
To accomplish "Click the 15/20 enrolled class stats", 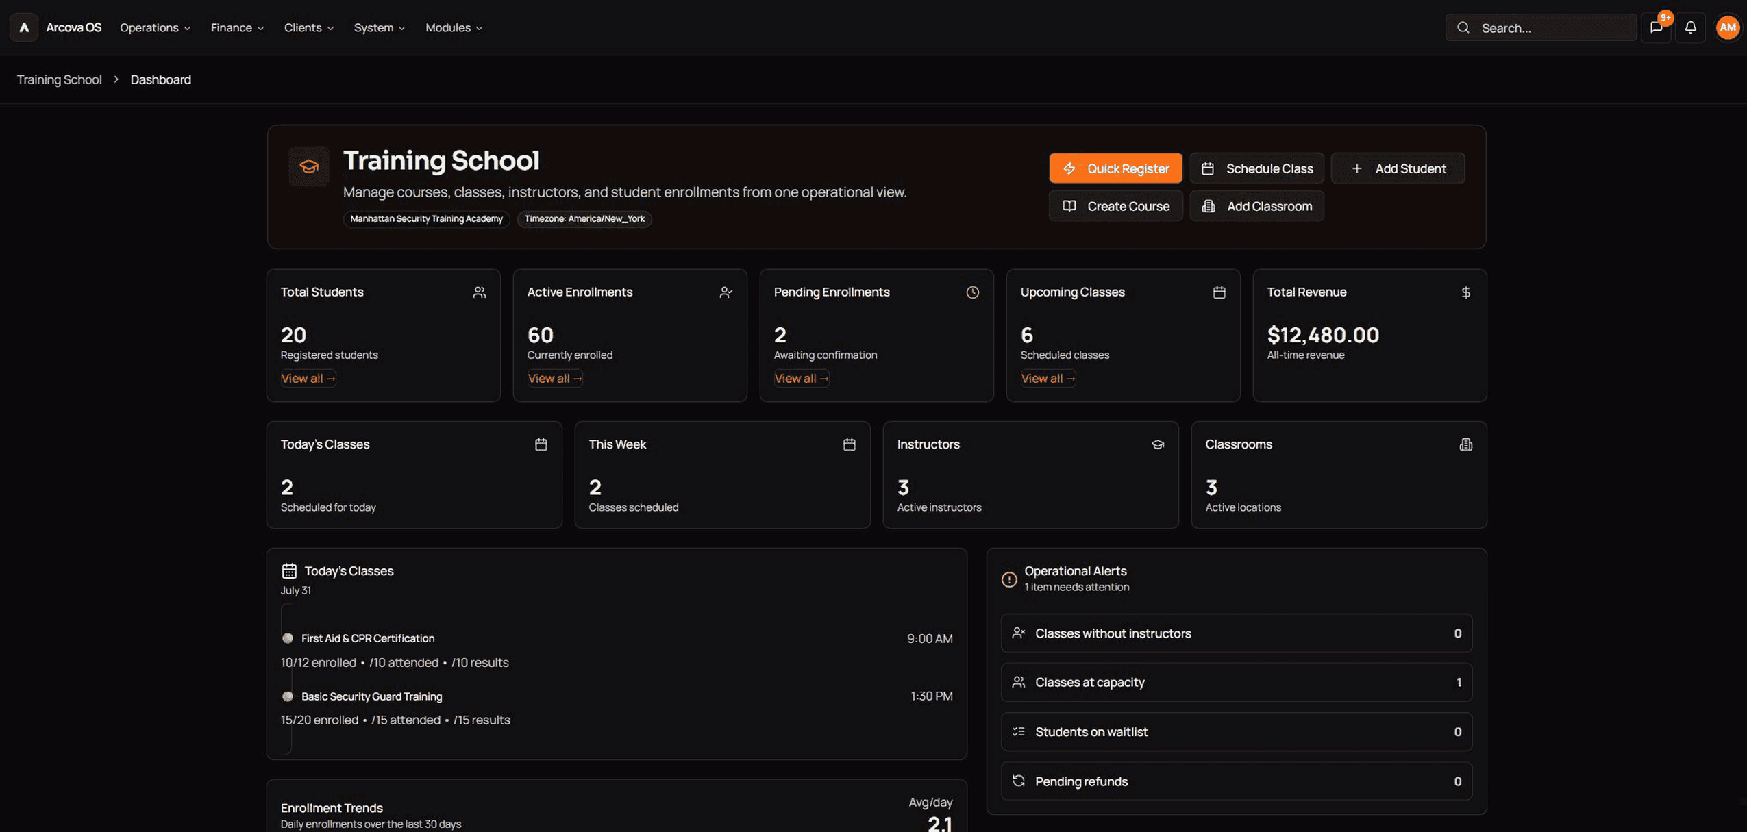I will (395, 720).
